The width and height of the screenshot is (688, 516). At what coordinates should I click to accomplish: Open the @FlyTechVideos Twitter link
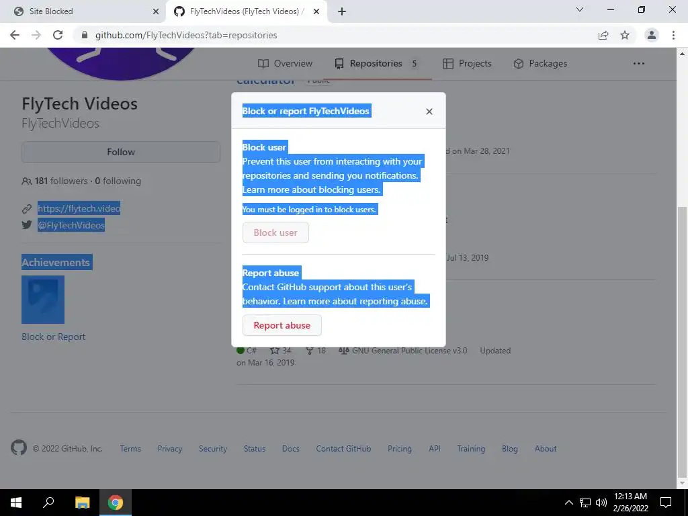click(71, 225)
